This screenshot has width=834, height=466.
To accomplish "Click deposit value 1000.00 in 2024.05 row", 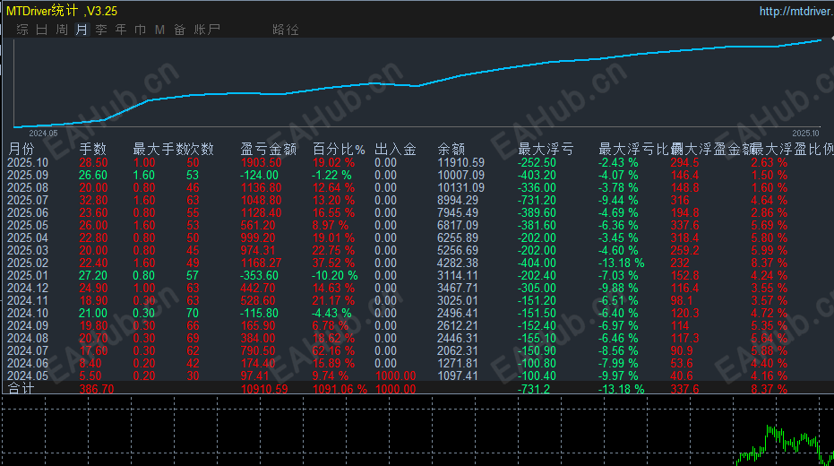I will [x=395, y=376].
